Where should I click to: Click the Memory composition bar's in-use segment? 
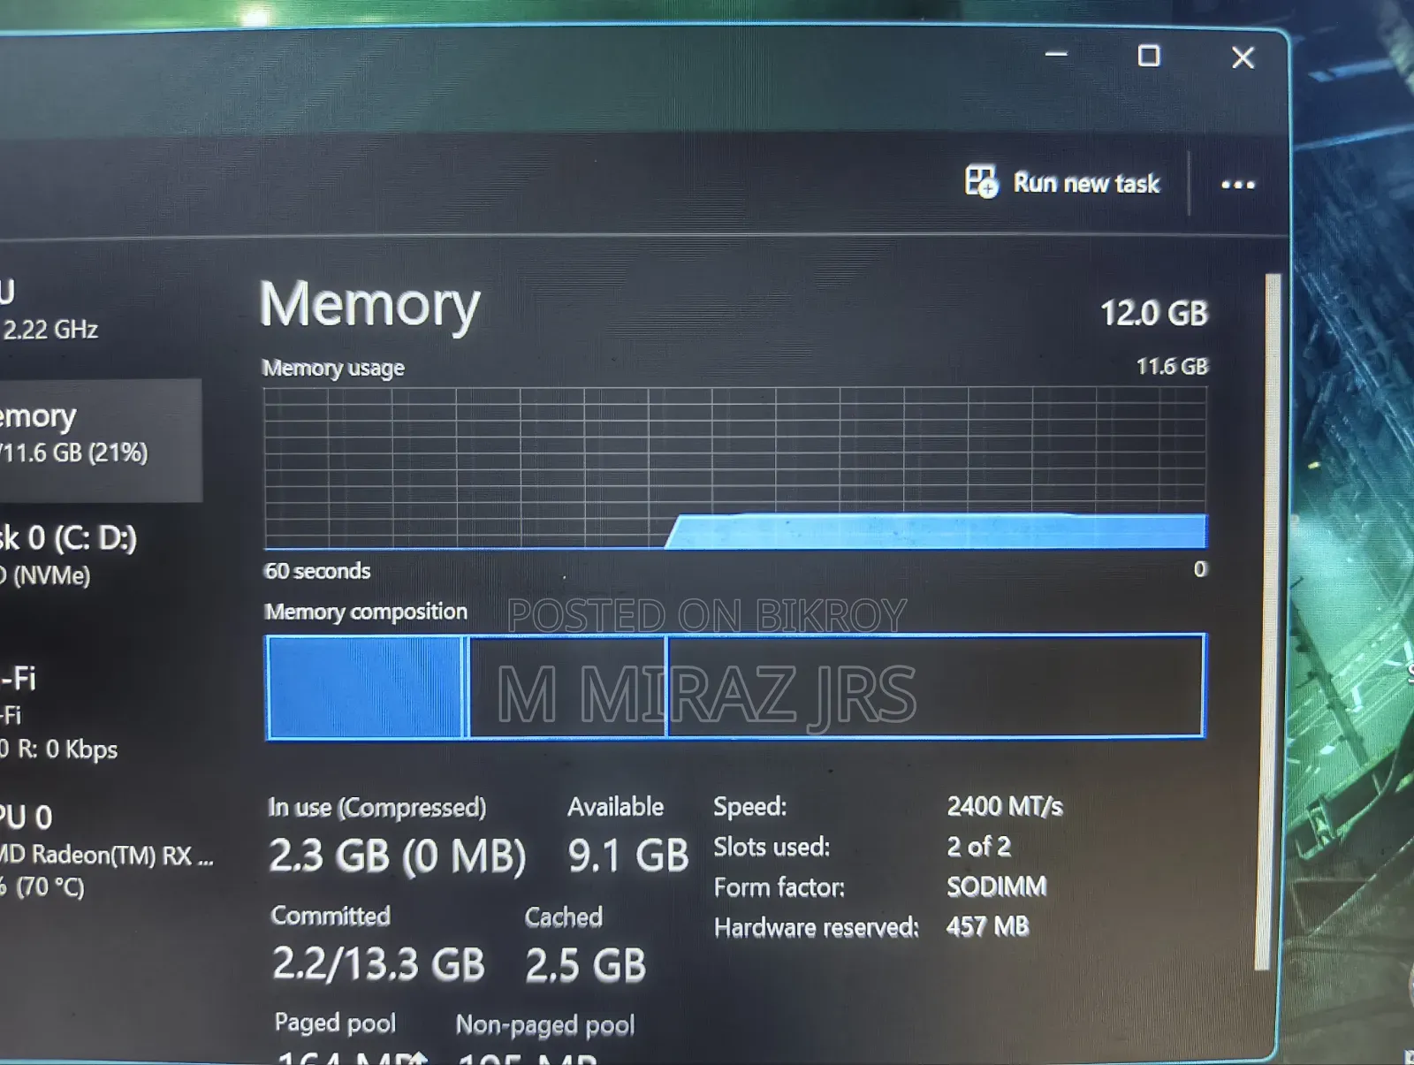(365, 687)
